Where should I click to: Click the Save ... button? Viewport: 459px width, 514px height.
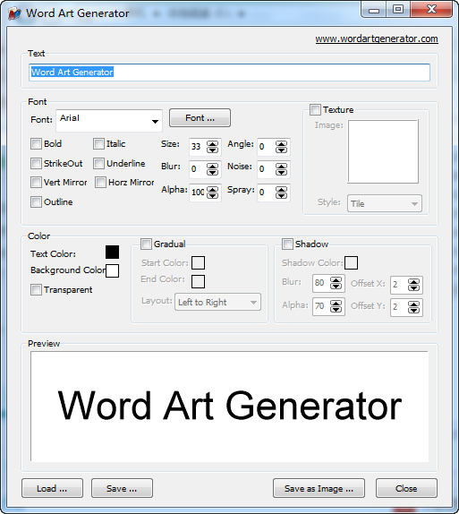coord(122,488)
